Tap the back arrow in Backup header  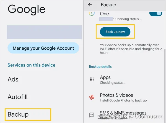(x=90, y=5)
